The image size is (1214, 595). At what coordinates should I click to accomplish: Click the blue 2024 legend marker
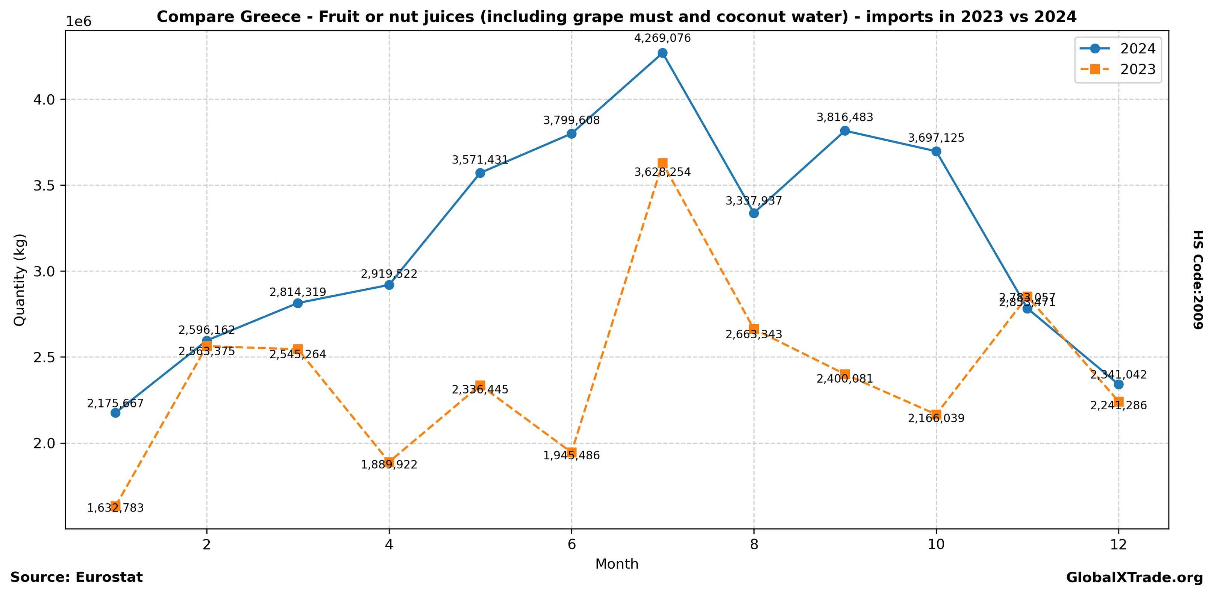tap(1095, 48)
